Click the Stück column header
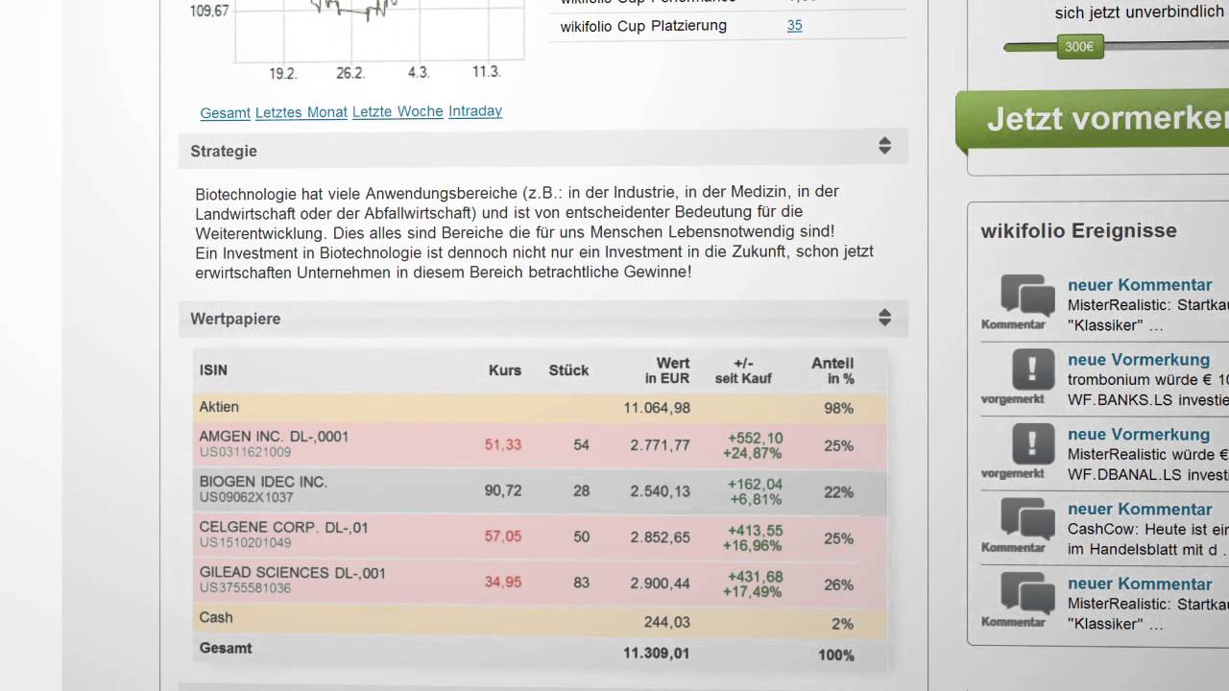The width and height of the screenshot is (1229, 691). click(x=568, y=370)
